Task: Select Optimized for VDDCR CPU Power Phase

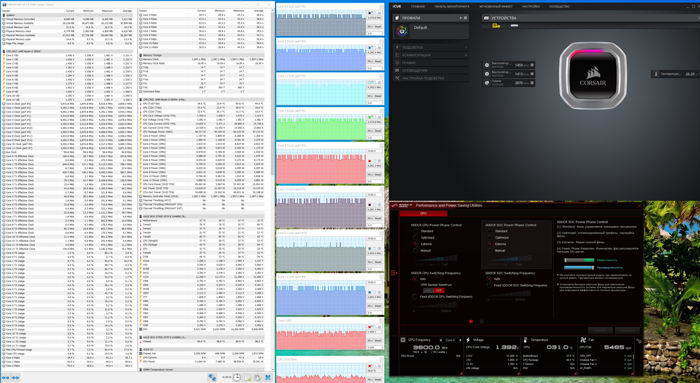Action: (416, 237)
